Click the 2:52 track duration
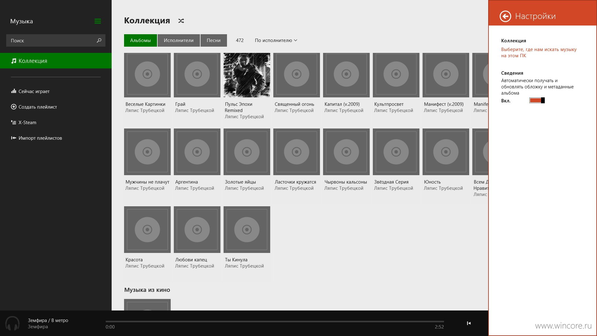Viewport: 597px width, 336px height. tap(439, 327)
